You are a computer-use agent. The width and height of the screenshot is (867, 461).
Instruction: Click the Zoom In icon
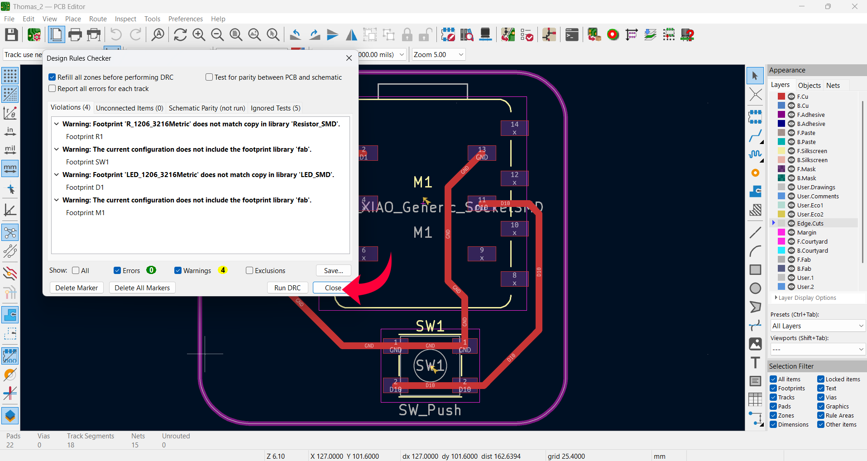199,35
